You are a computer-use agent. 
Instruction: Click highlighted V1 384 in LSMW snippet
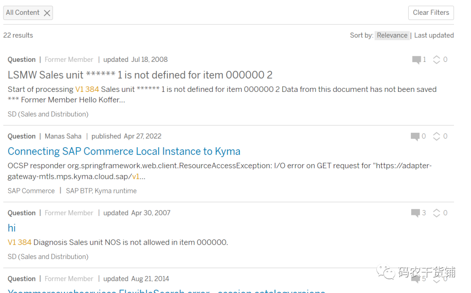(87, 89)
